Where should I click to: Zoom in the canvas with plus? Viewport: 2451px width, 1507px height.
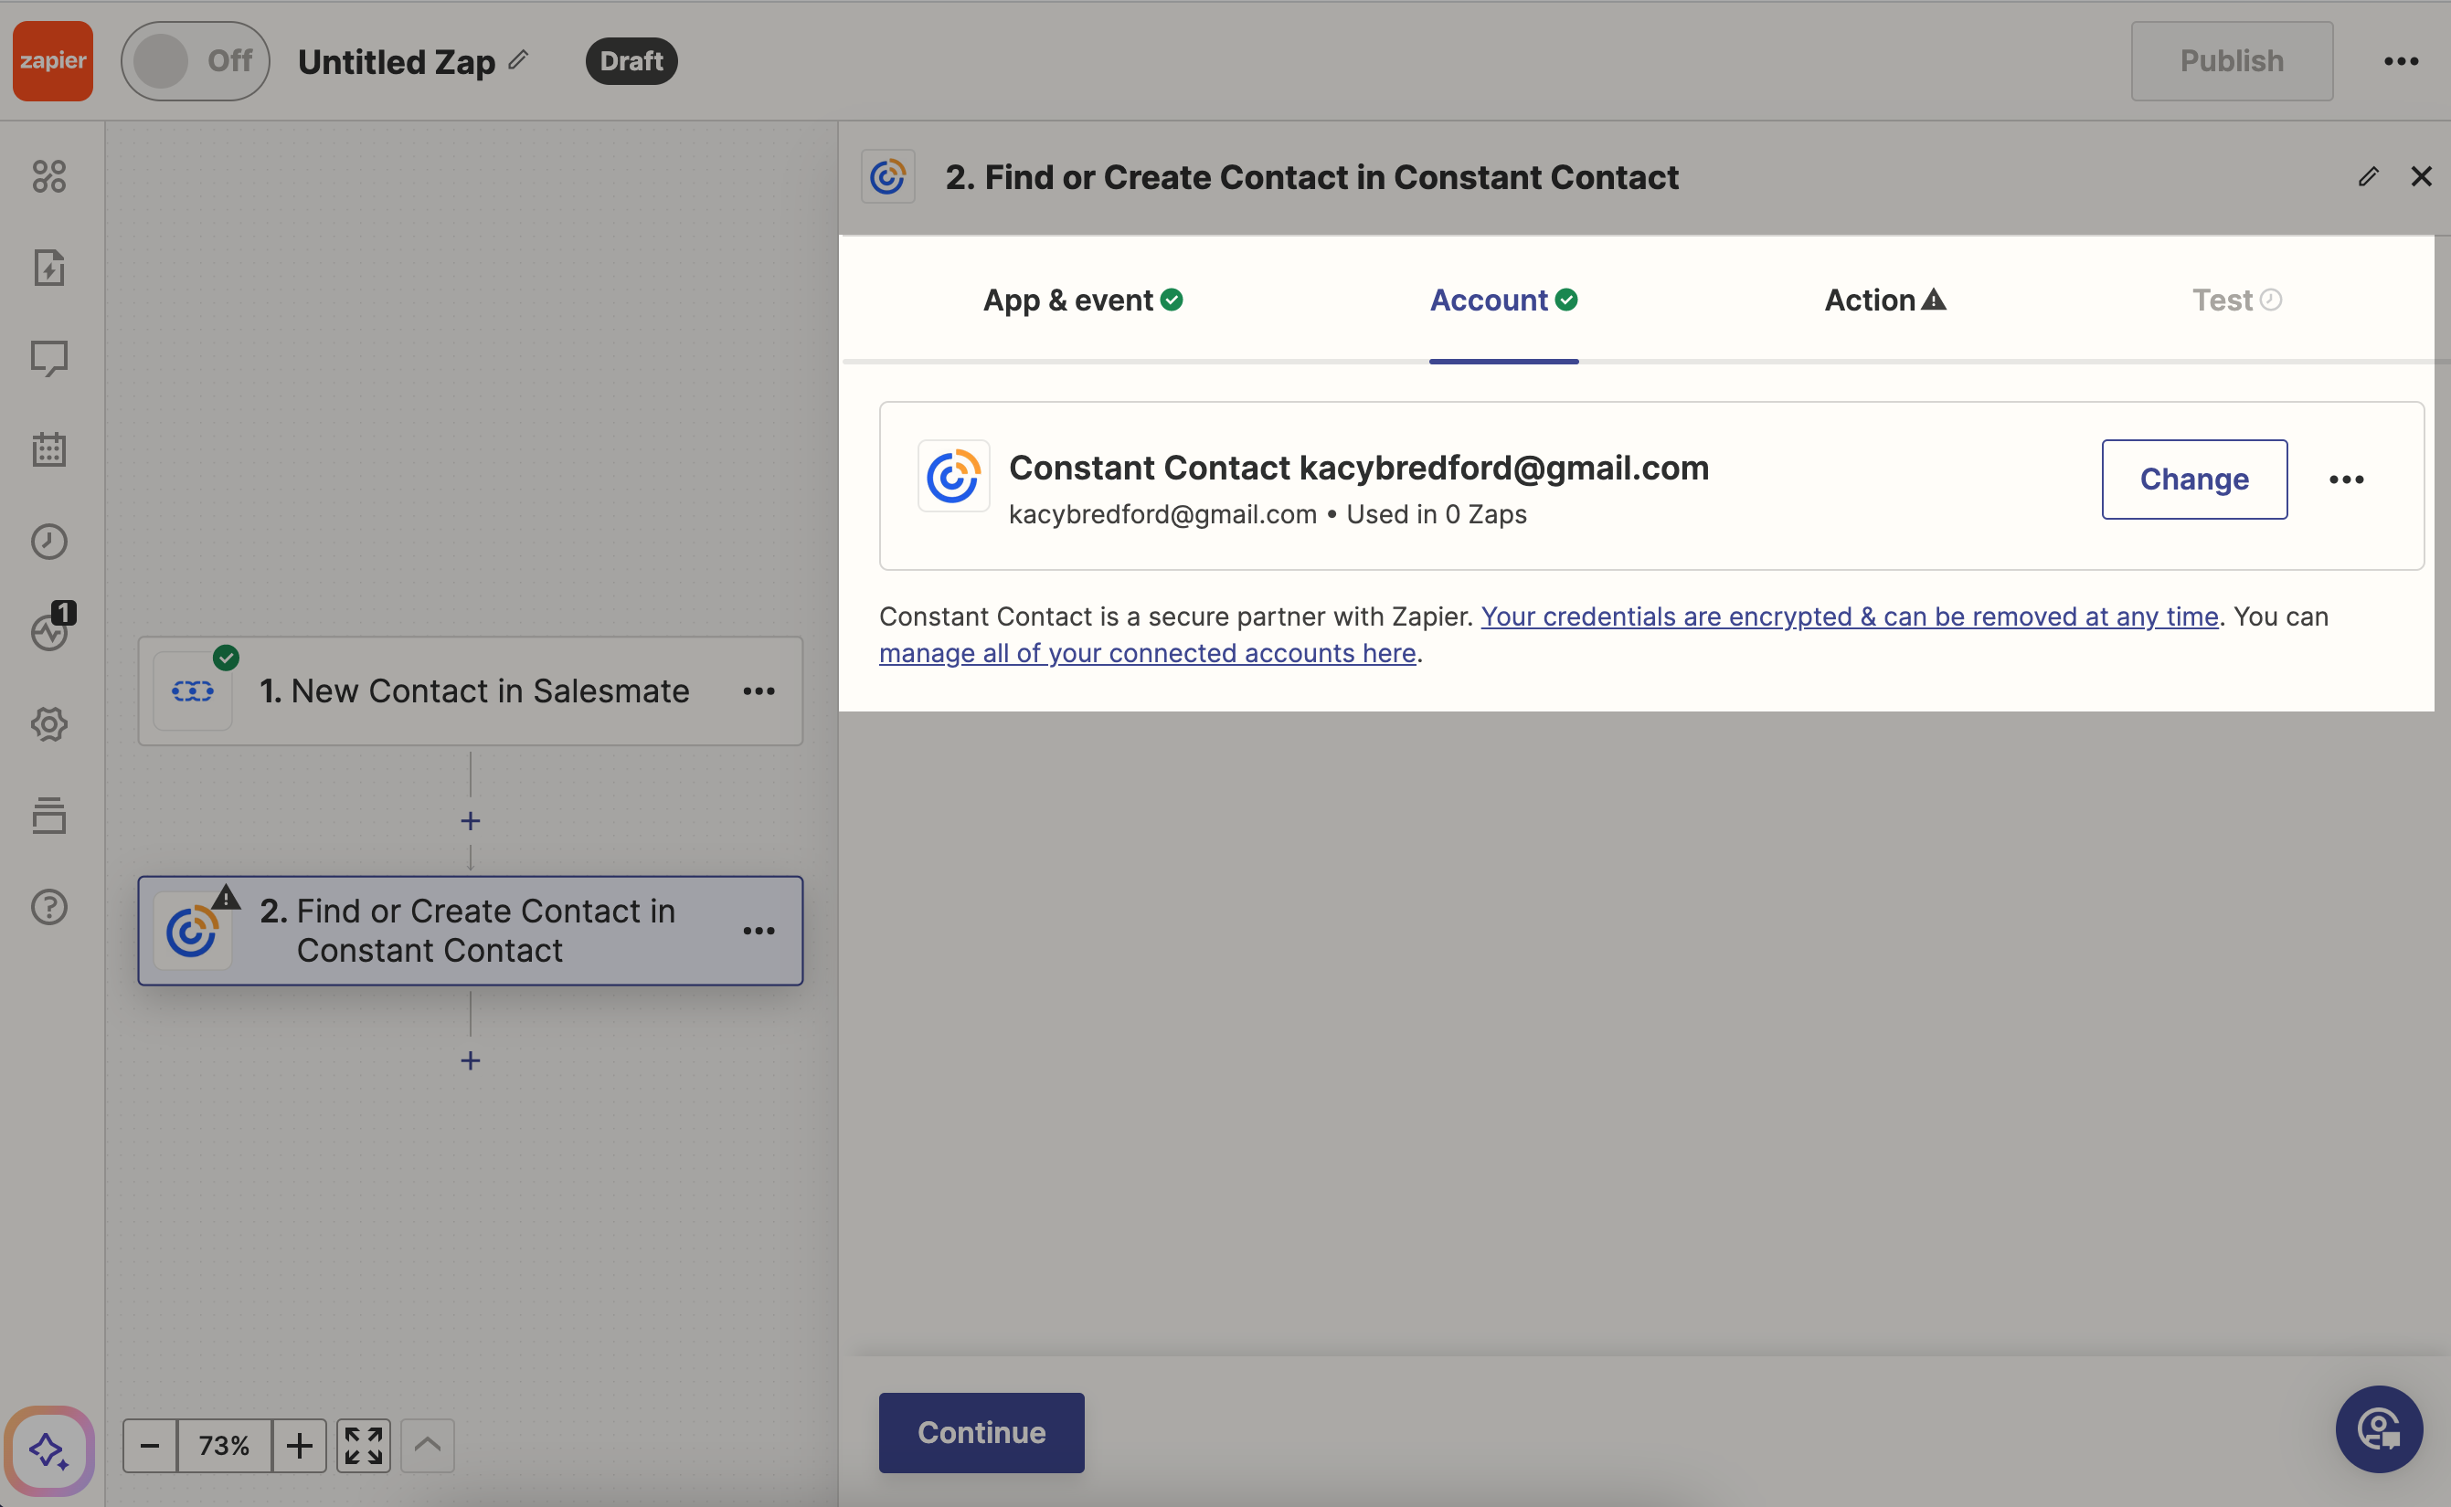click(299, 1445)
